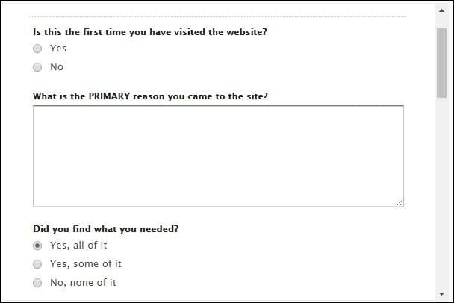Screen dimensions: 454x303
Task: Click the dotted divider line at the top
Action: pos(218,16)
